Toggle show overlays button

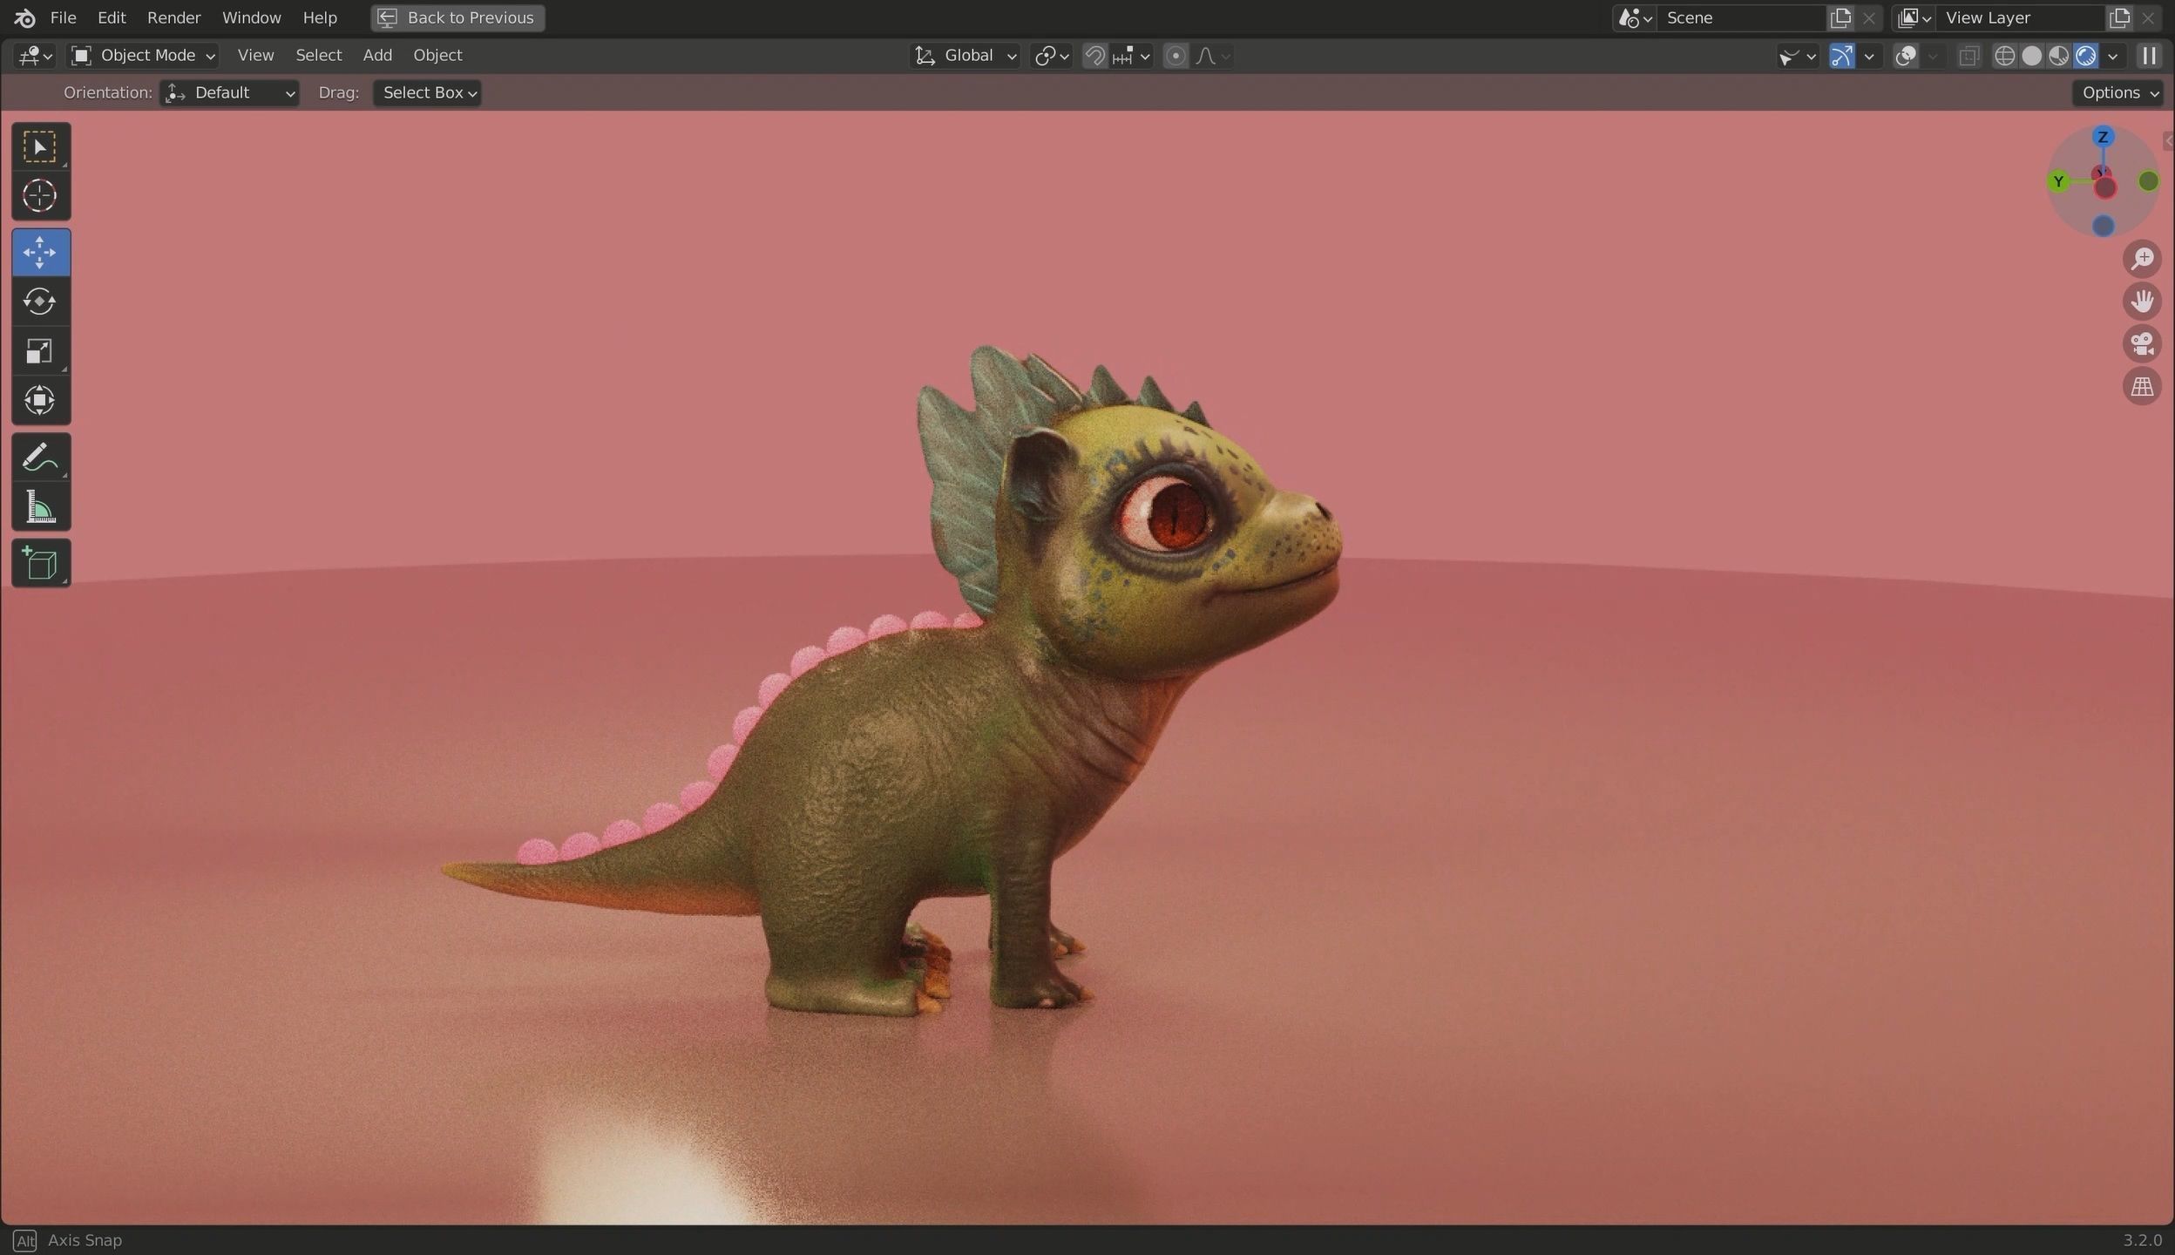[1906, 56]
